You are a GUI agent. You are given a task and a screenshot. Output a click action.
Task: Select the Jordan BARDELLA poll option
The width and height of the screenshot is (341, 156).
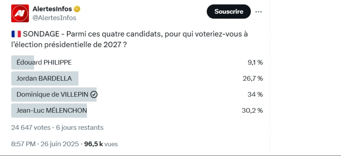pyautogui.click(x=137, y=78)
